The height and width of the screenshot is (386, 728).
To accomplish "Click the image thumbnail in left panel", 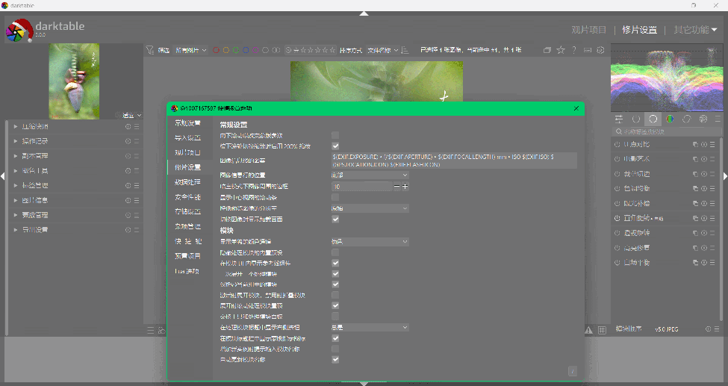I will coord(74,81).
